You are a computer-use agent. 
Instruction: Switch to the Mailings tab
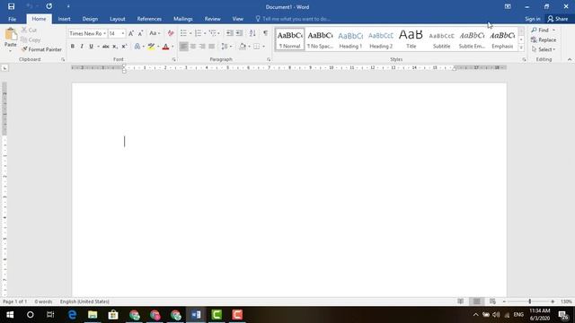(183, 19)
